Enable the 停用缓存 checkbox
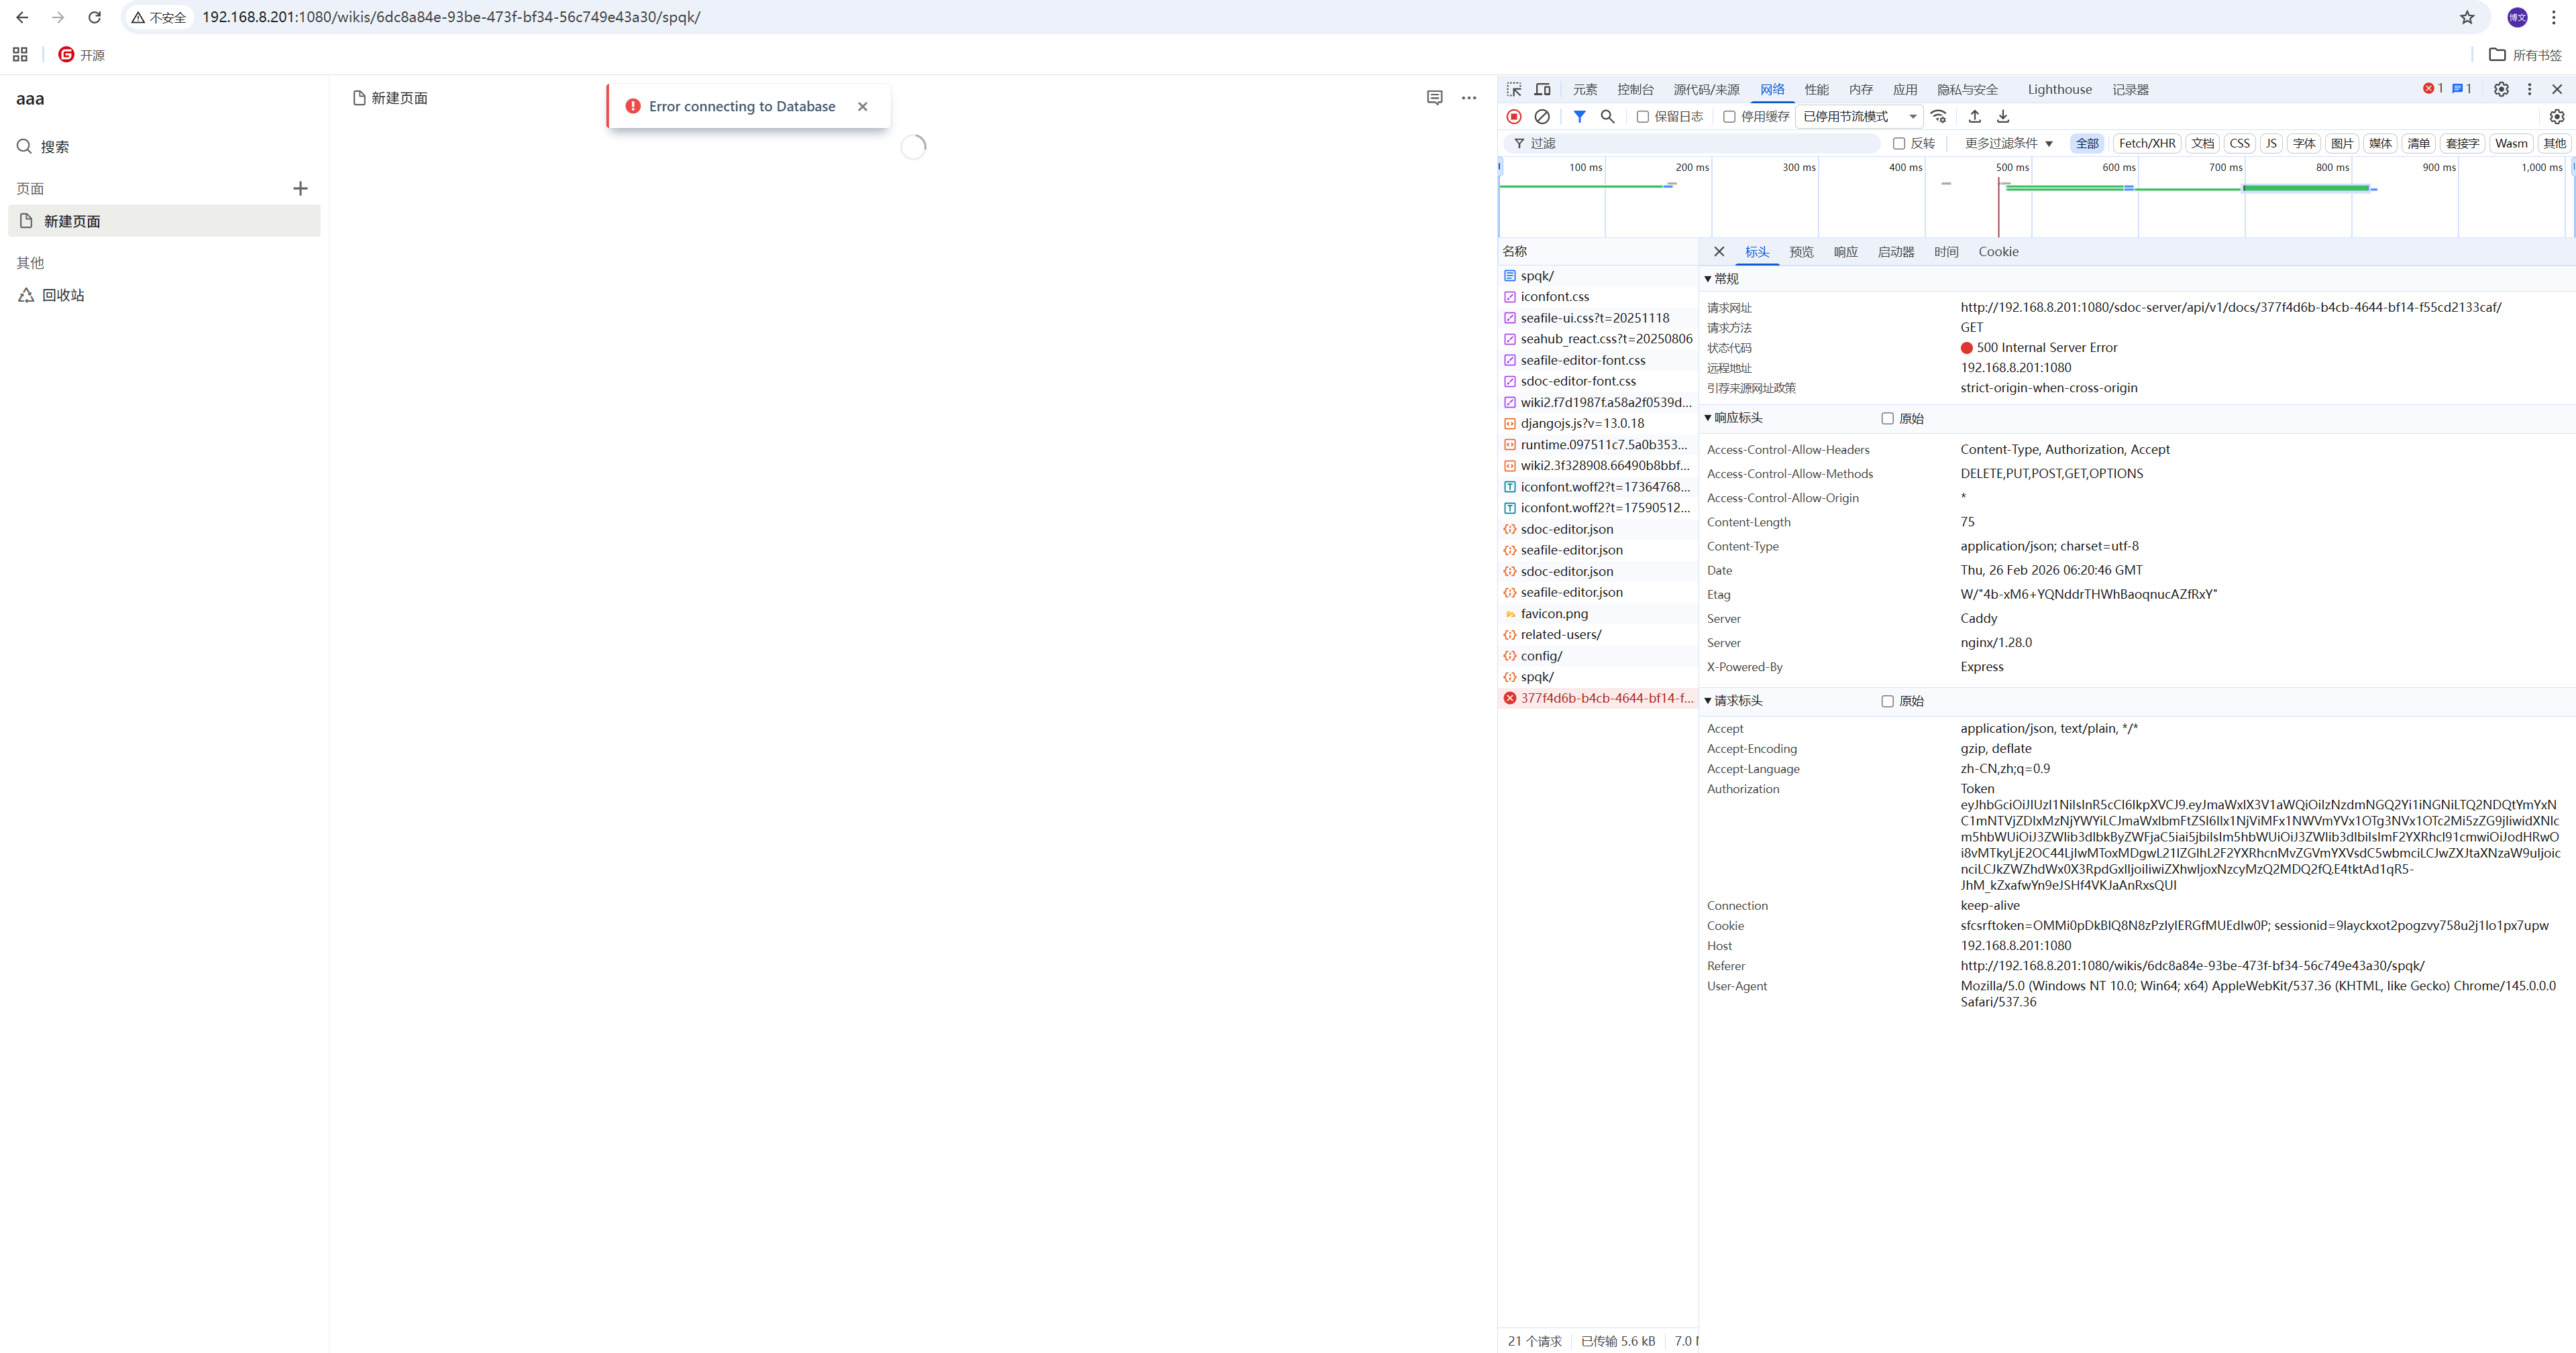The width and height of the screenshot is (2576, 1353). tap(1729, 117)
